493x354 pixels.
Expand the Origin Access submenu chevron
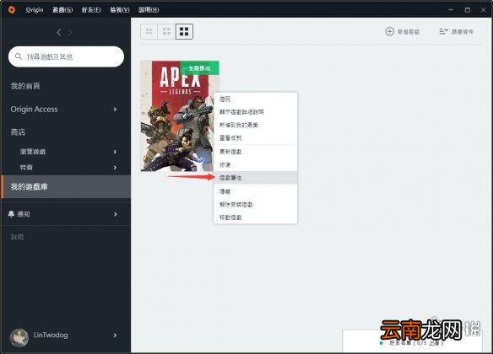pos(115,110)
